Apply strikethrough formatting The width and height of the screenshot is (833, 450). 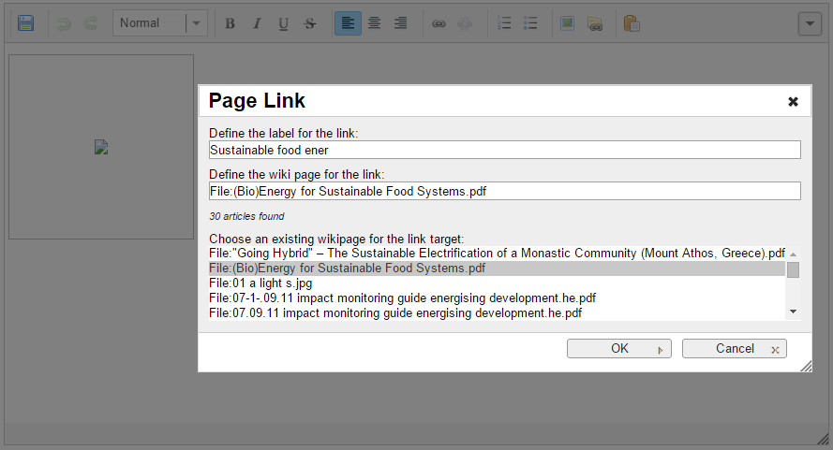click(x=310, y=23)
